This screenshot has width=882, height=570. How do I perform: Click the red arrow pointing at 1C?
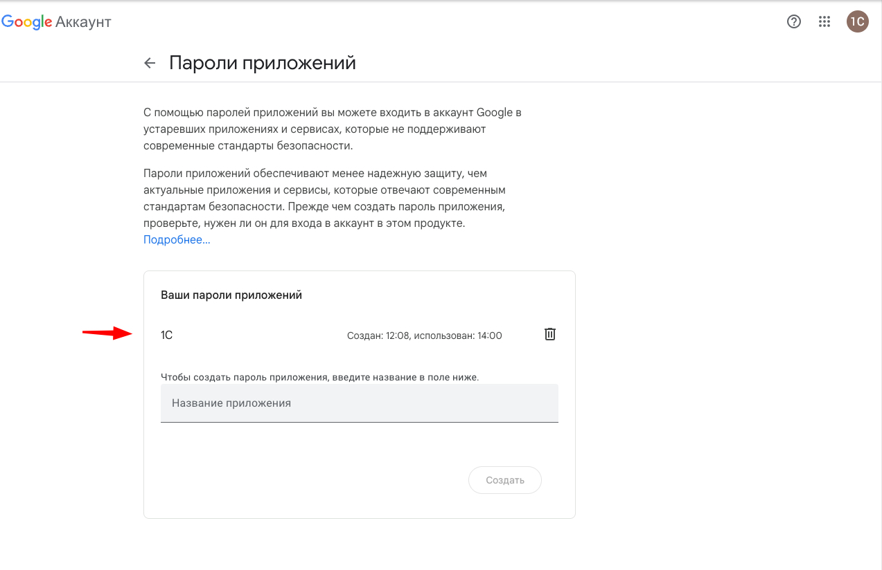click(x=107, y=333)
